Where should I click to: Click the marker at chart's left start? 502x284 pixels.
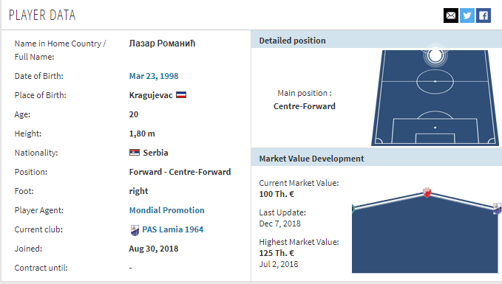[353, 208]
